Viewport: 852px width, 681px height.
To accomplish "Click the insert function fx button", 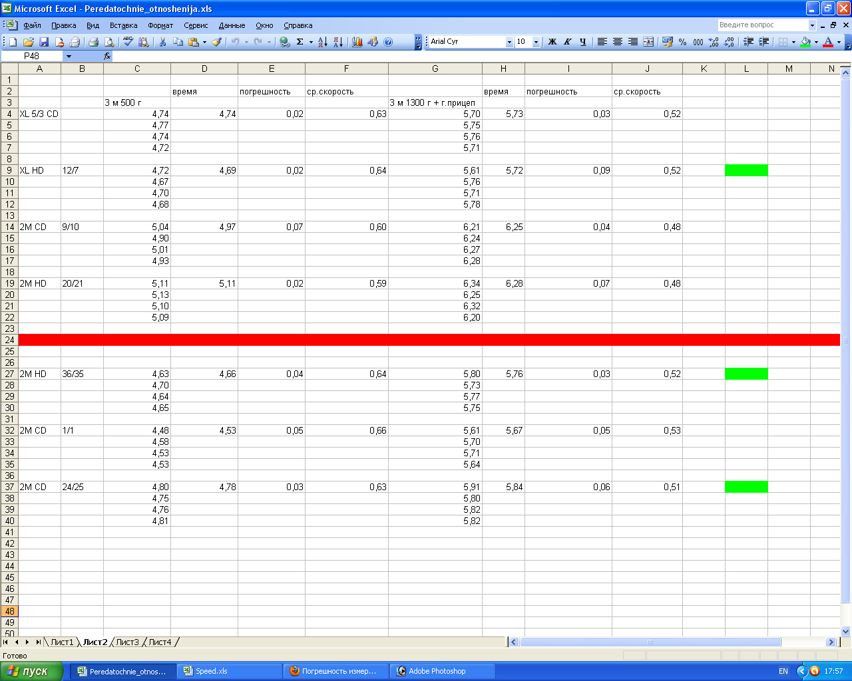I will tap(107, 57).
